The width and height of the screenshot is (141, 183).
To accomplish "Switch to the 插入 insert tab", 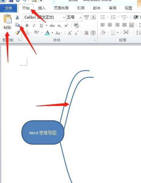I will (x=42, y=8).
